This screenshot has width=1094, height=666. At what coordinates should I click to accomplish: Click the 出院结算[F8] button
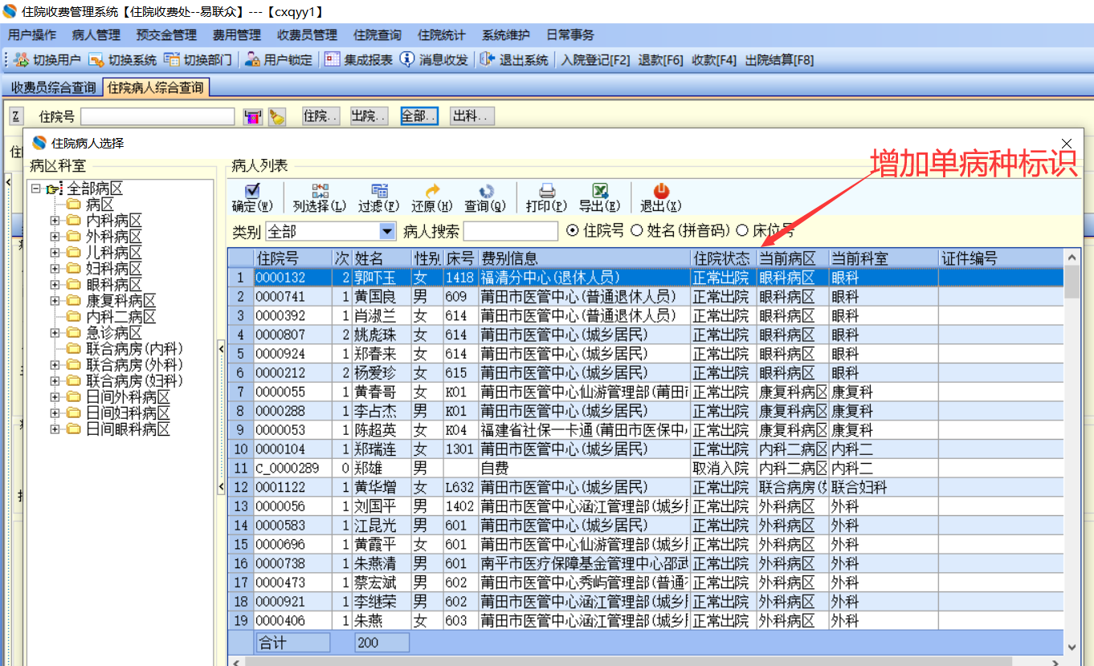click(x=780, y=59)
